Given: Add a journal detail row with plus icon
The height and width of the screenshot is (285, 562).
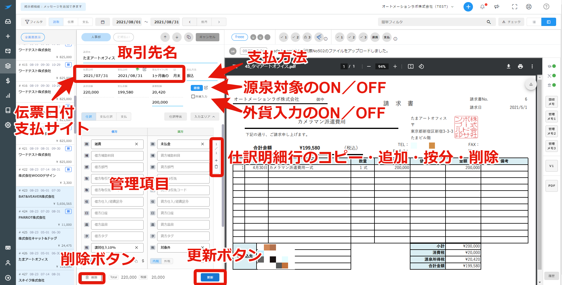Looking at the screenshot, I should coord(216,160).
